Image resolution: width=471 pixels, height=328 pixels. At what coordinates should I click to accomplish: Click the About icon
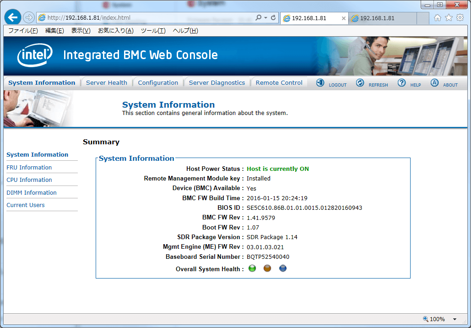tap(434, 82)
